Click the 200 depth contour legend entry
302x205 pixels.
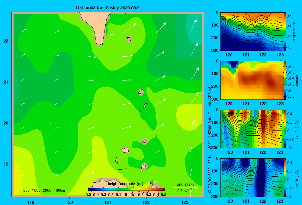26,191
